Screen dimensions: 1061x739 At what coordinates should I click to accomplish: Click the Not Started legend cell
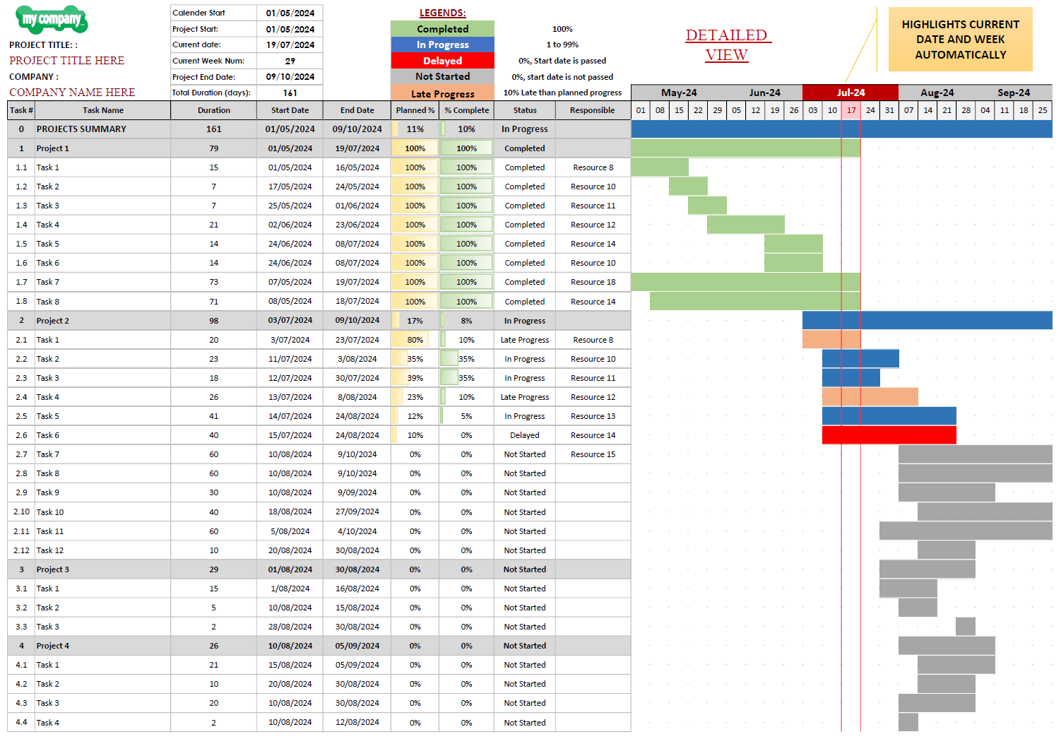[442, 76]
